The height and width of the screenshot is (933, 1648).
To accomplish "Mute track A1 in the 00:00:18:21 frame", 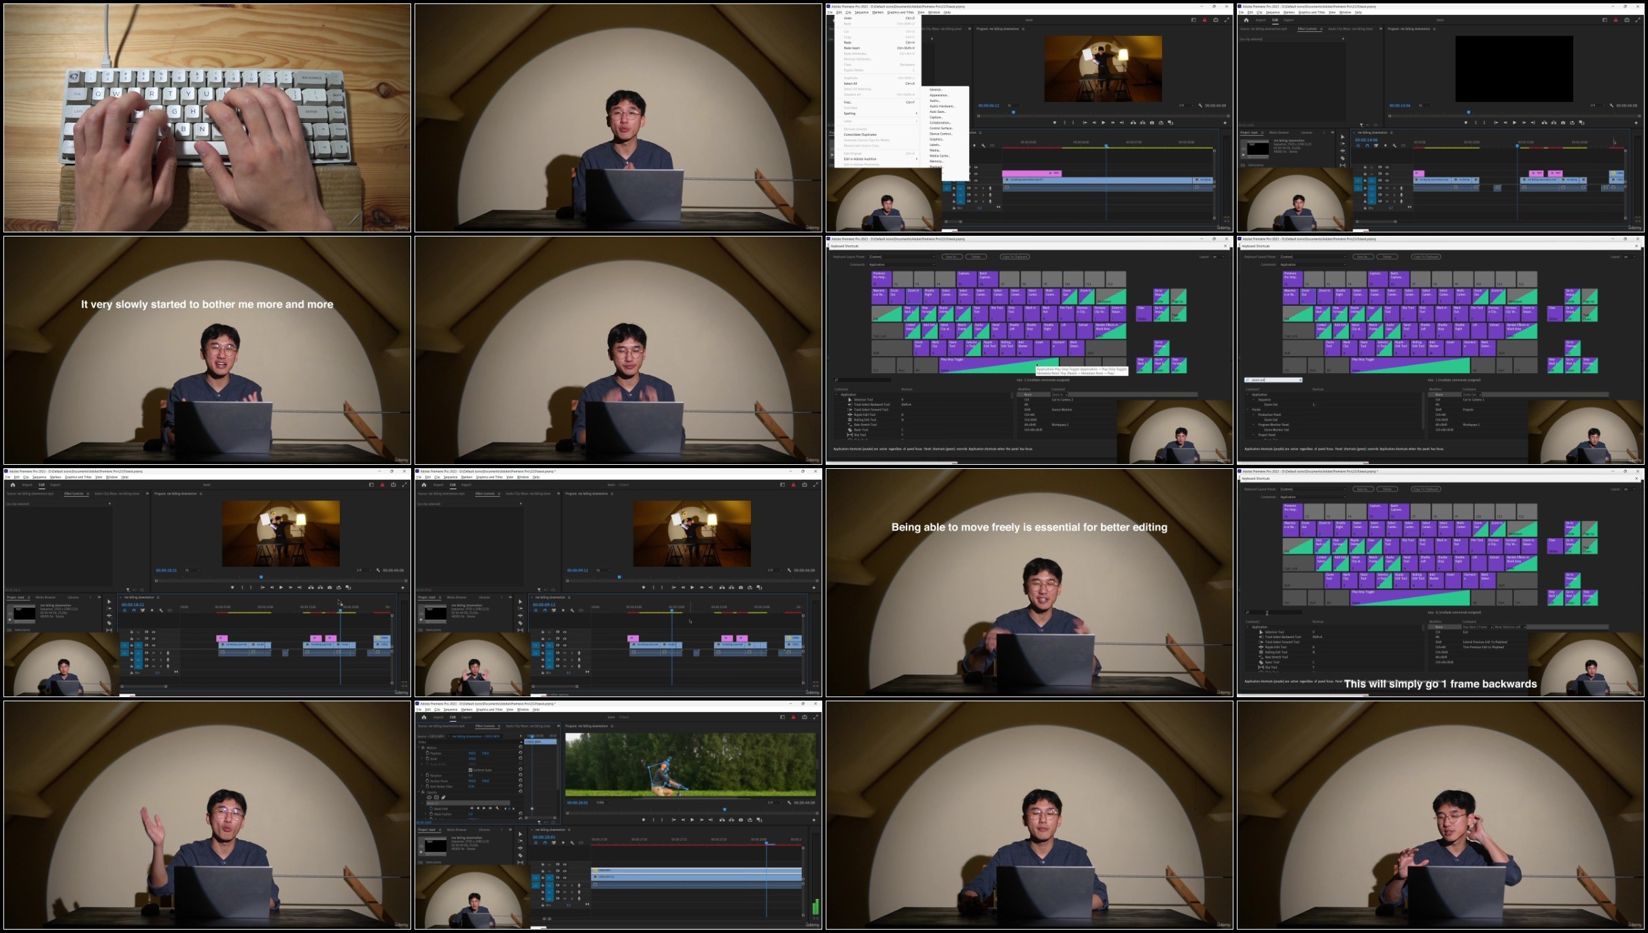I will point(154,653).
